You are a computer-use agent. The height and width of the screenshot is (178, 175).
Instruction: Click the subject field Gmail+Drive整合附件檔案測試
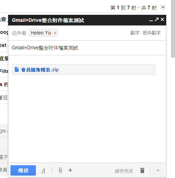pos(87,48)
